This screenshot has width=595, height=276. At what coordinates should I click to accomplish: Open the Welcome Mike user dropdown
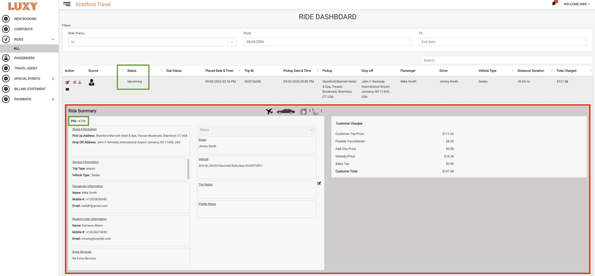577,4
